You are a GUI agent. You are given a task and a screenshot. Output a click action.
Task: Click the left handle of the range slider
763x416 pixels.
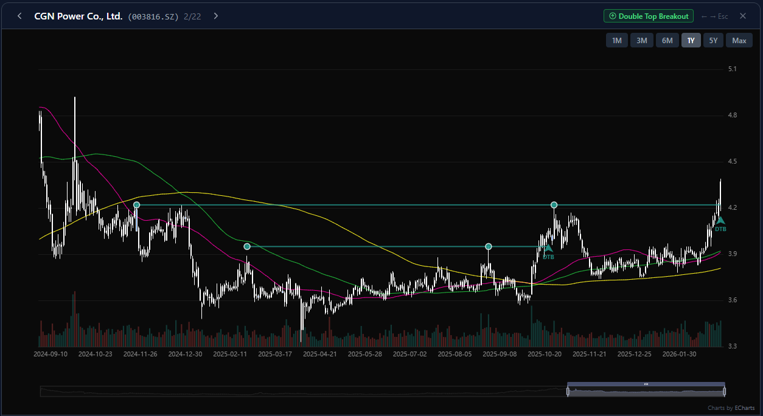pyautogui.click(x=568, y=391)
